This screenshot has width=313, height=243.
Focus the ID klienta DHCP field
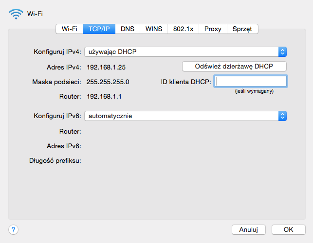coord(250,82)
